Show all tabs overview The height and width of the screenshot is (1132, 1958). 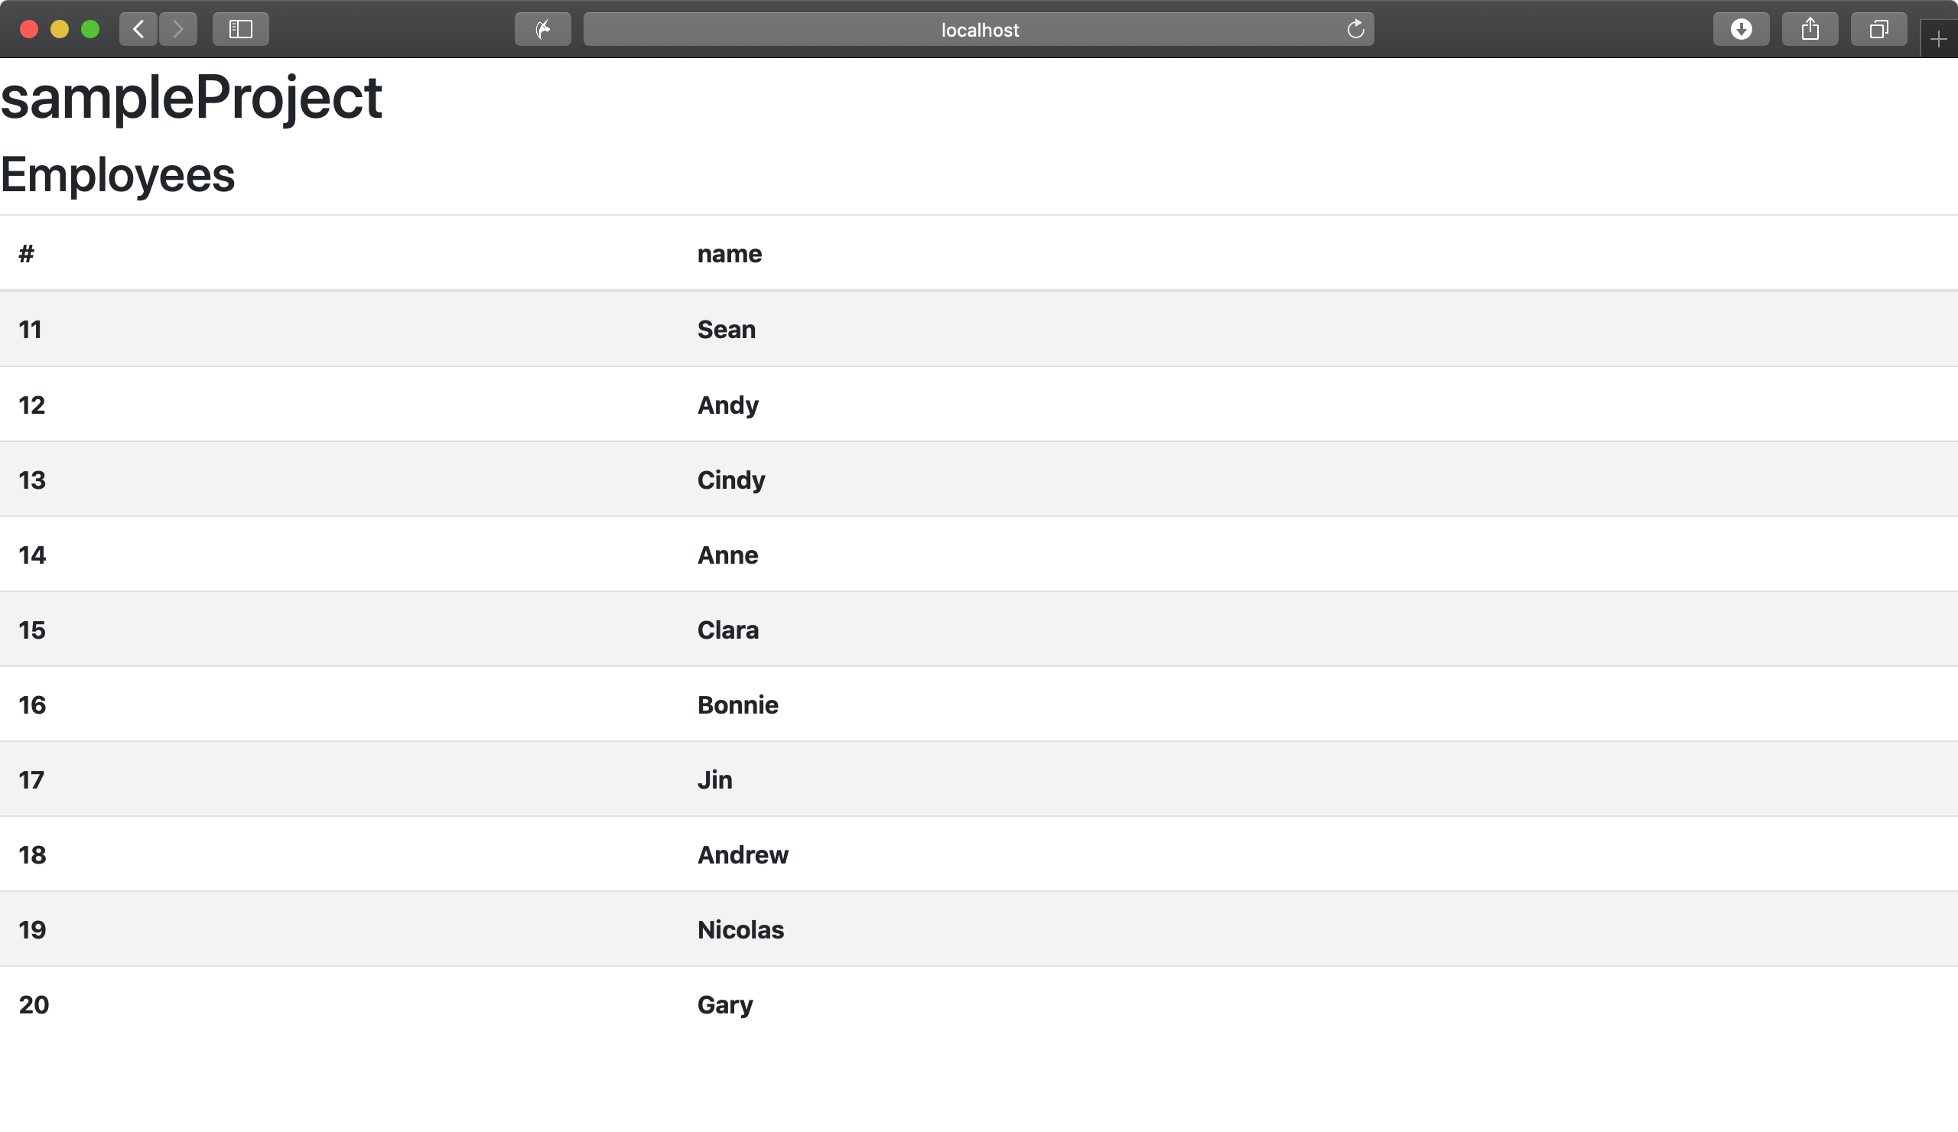pyautogui.click(x=1878, y=30)
